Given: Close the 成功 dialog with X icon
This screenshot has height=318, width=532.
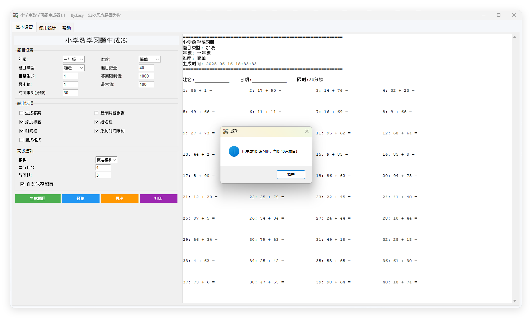Looking at the screenshot, I should coord(307,131).
